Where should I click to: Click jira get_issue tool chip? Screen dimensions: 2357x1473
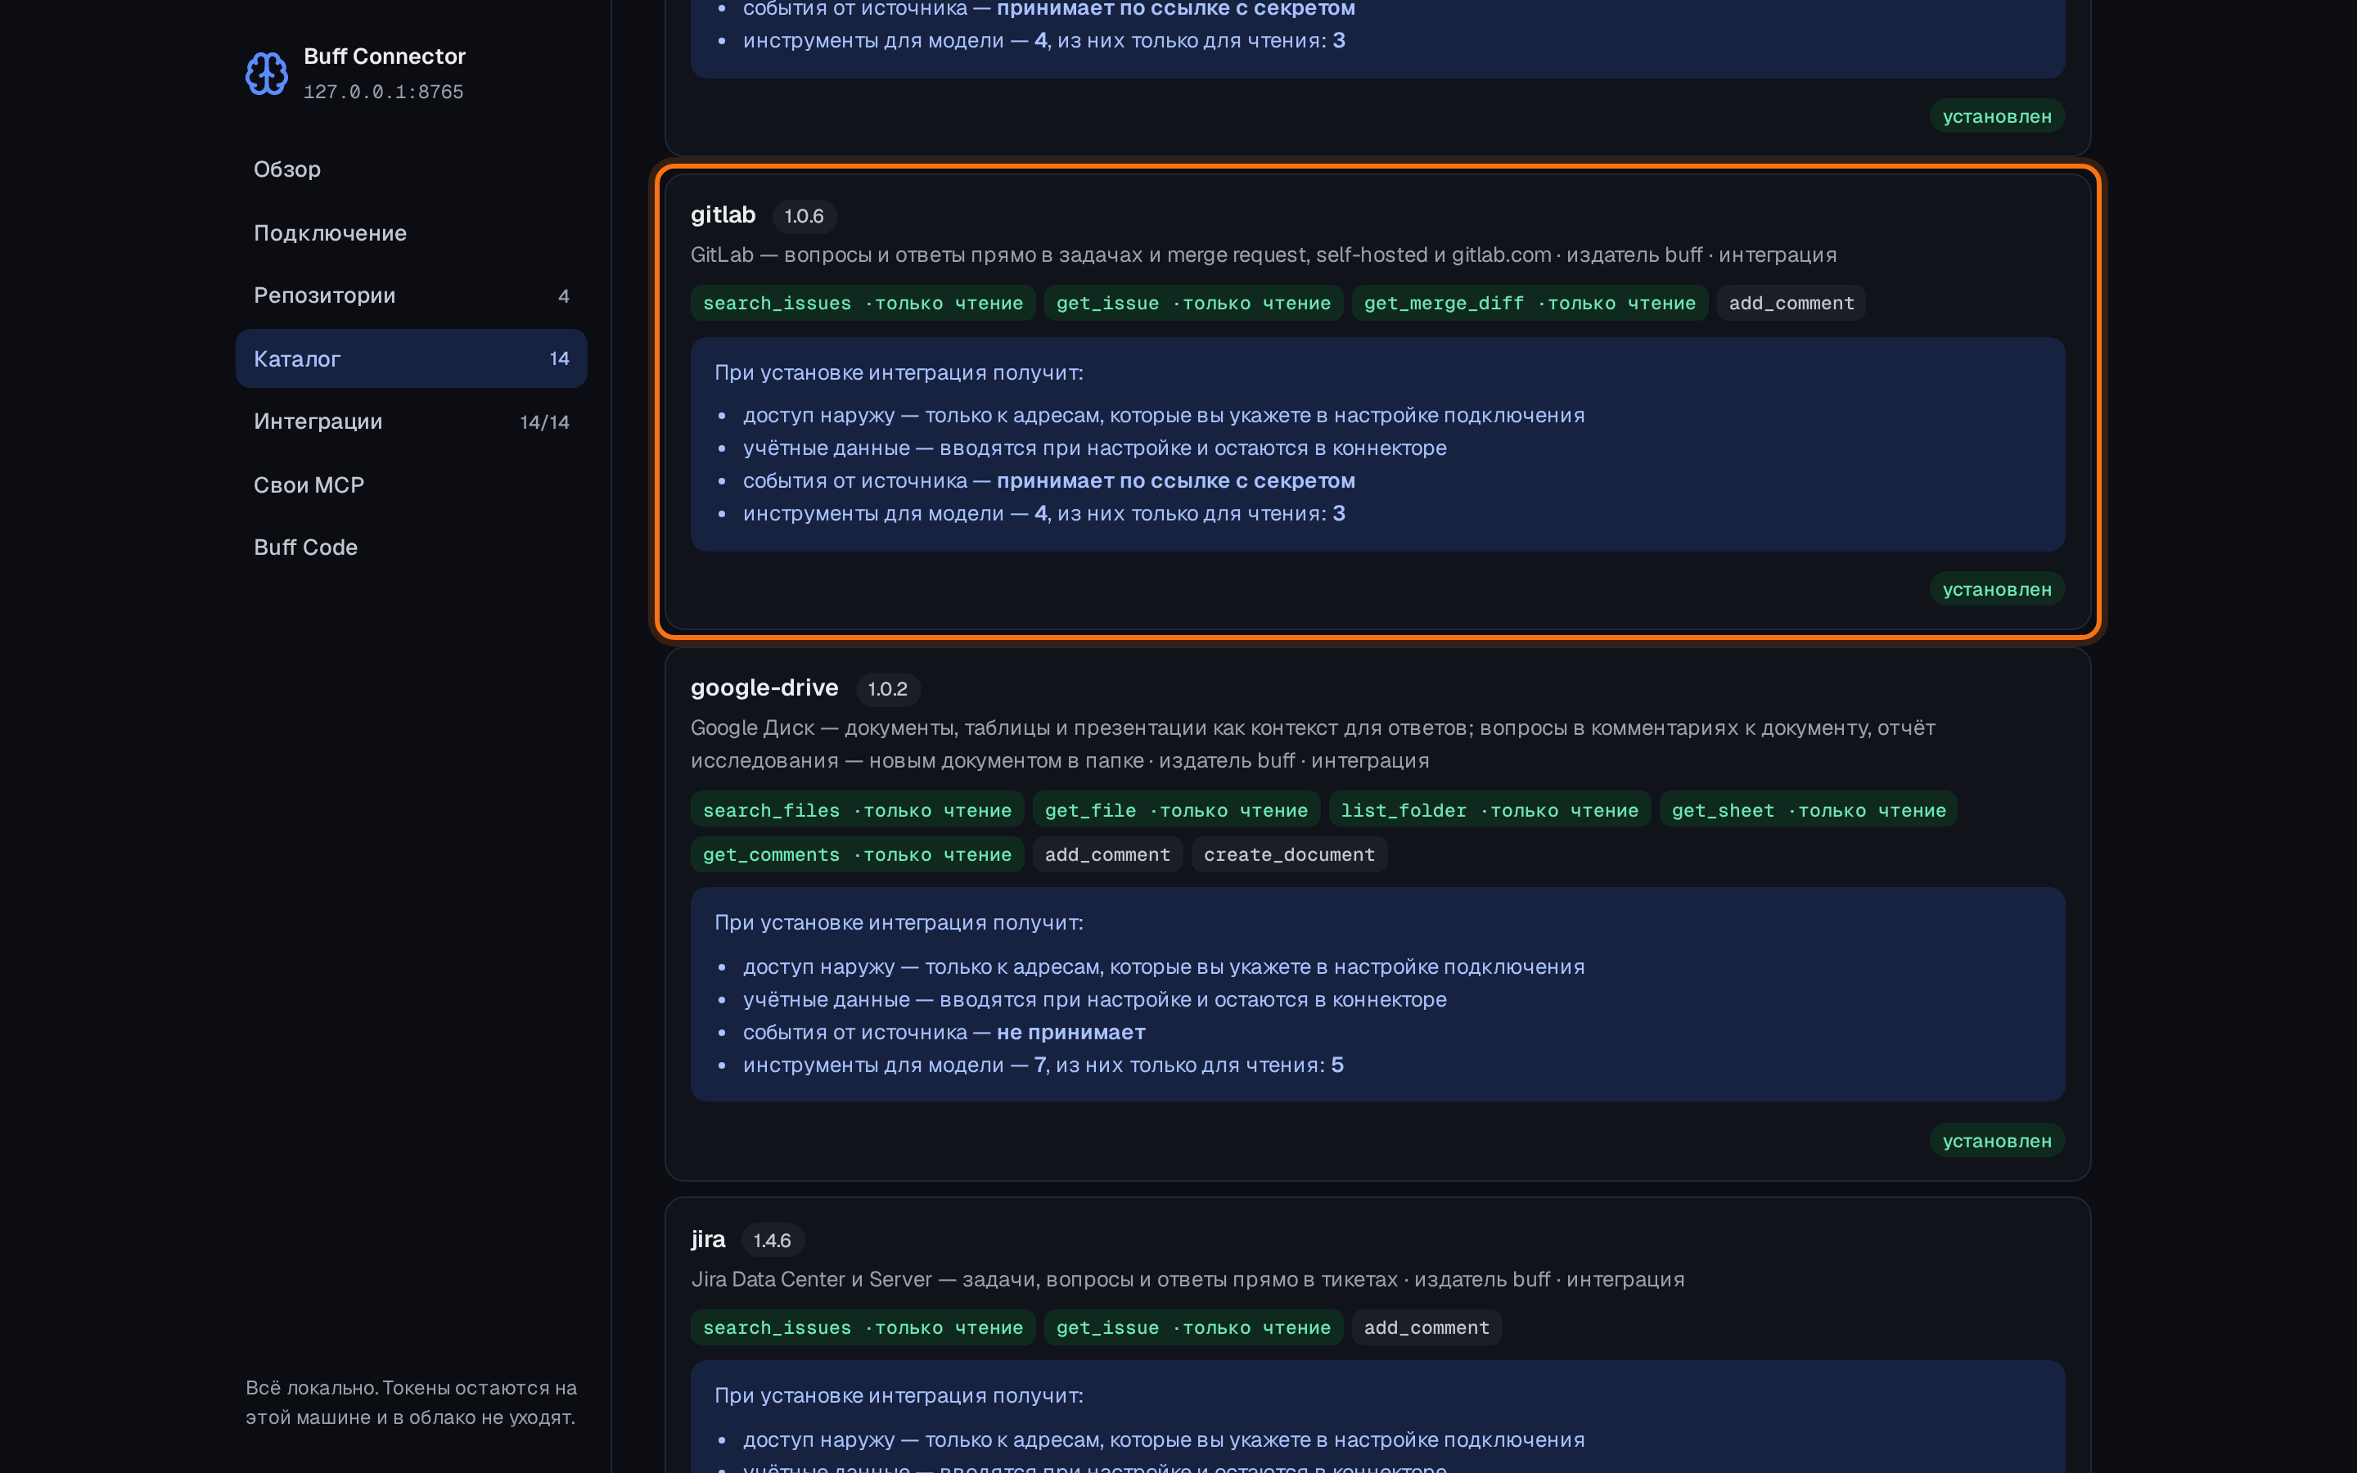tap(1193, 1328)
